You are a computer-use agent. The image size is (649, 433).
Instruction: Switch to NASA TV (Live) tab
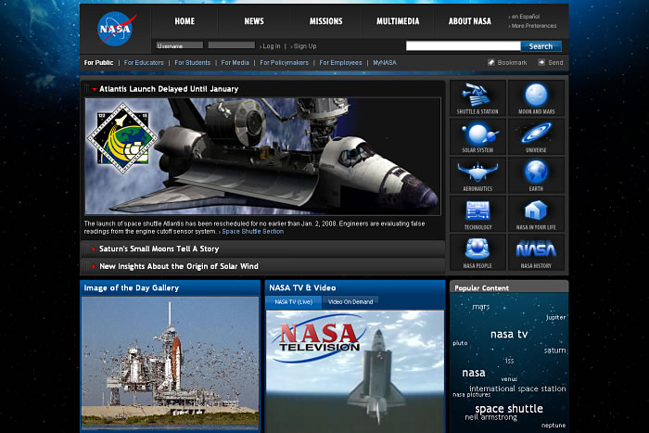click(x=294, y=302)
